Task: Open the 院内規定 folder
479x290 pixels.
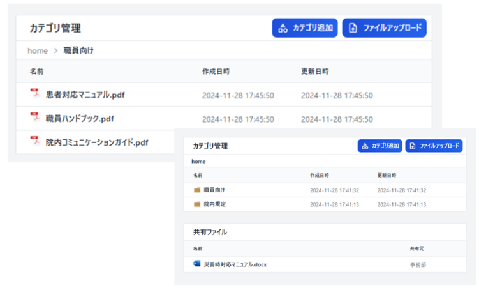Action: [x=214, y=204]
